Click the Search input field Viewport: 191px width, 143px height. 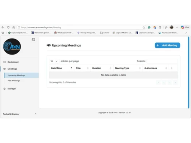tap(162, 61)
